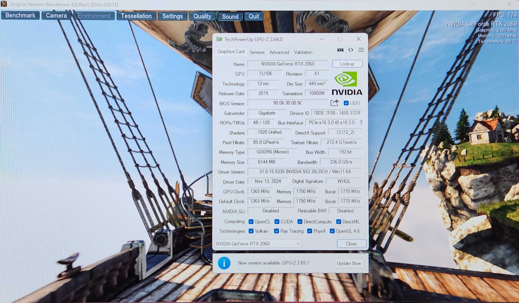Click the Memory Size value 6144 MB
This screenshot has width=519, height=303.
pos(267,162)
